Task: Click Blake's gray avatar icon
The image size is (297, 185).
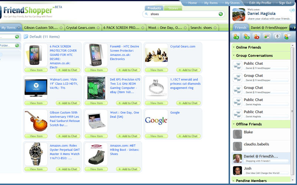Action: 237,134
